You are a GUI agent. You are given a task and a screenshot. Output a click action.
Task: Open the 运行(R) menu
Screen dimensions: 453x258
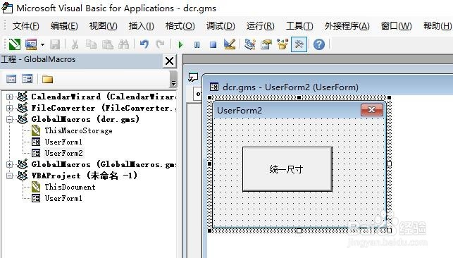[x=260, y=26]
